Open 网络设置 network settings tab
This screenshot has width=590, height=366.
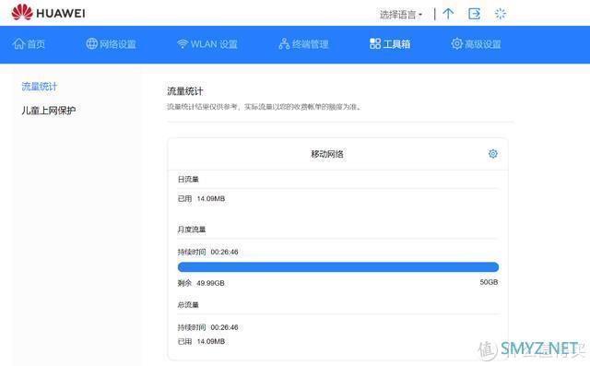[x=111, y=44]
